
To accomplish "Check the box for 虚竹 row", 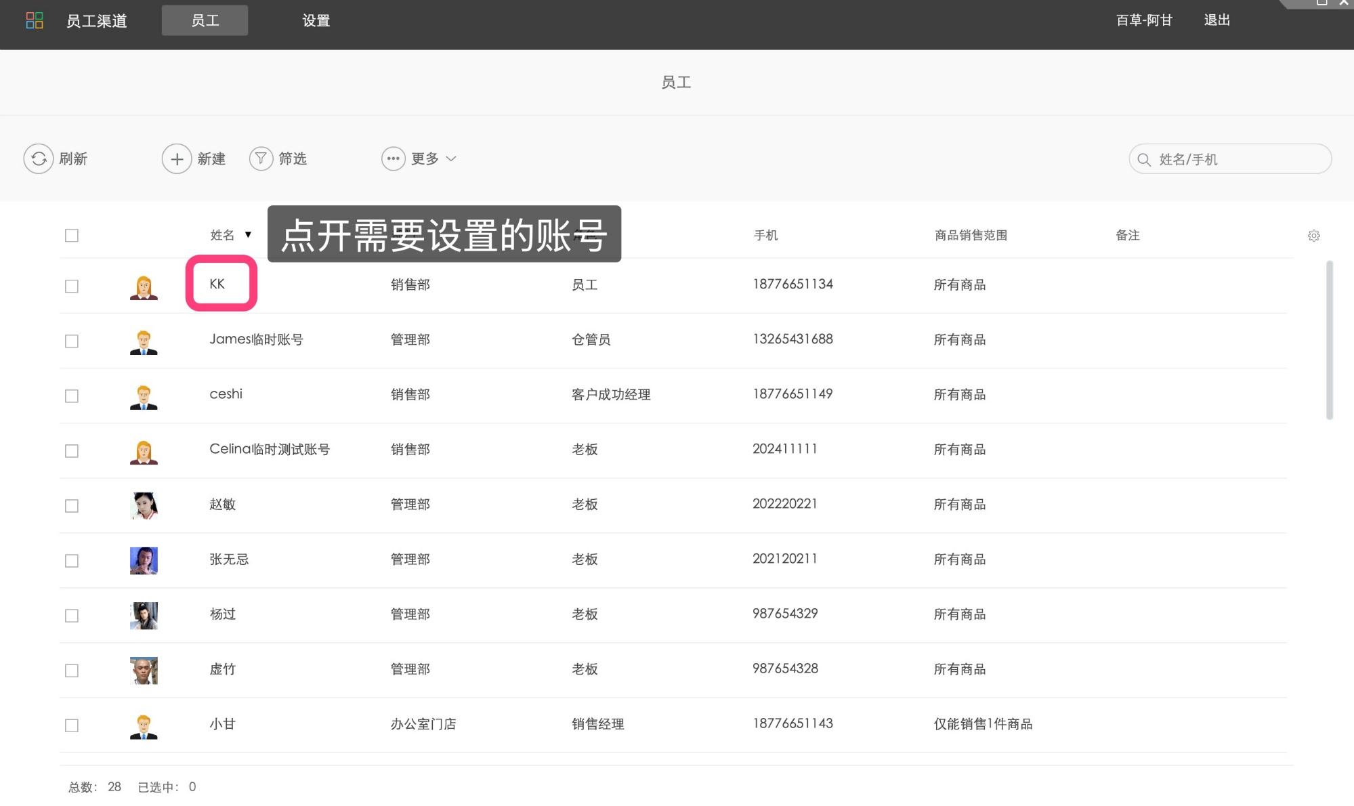I will [x=72, y=670].
